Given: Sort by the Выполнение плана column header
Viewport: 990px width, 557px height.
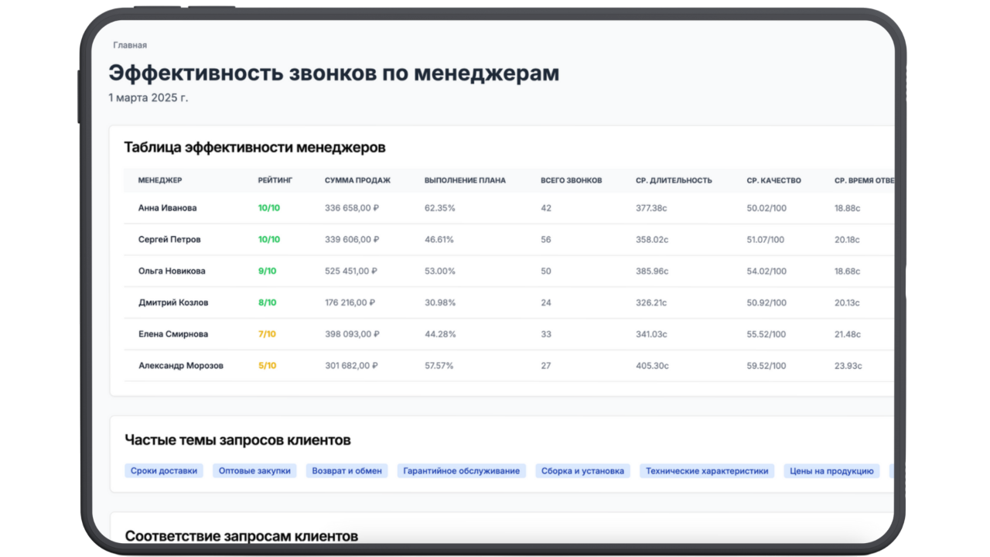Looking at the screenshot, I should pyautogui.click(x=465, y=180).
